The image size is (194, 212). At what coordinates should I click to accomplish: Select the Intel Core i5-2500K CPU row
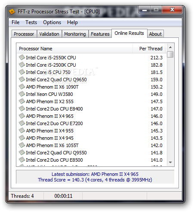tap(92, 65)
